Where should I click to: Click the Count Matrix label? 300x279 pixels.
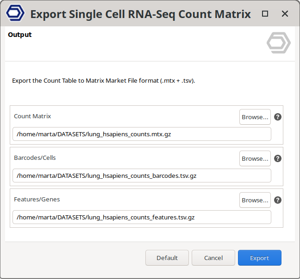(32, 116)
